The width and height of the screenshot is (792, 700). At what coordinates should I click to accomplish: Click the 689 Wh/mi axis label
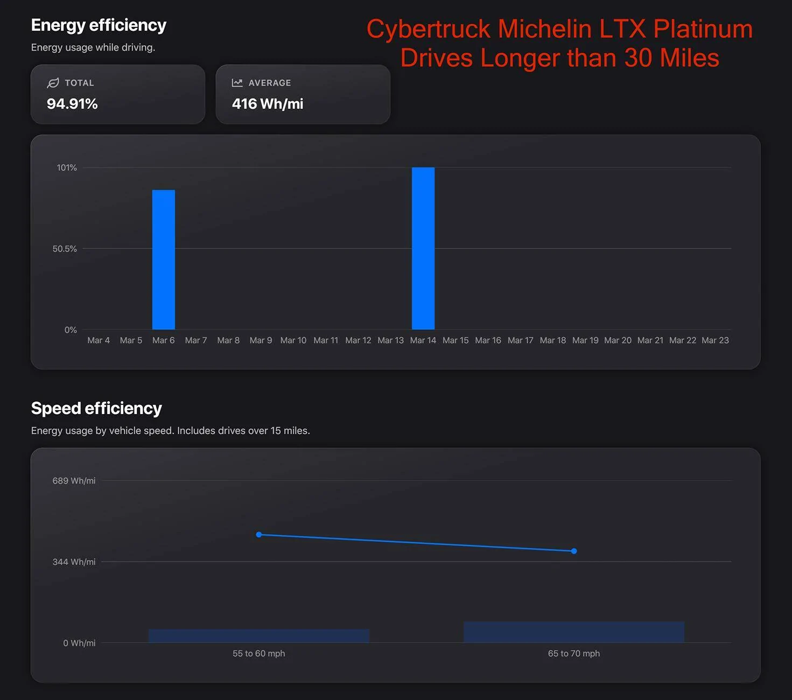pyautogui.click(x=74, y=481)
